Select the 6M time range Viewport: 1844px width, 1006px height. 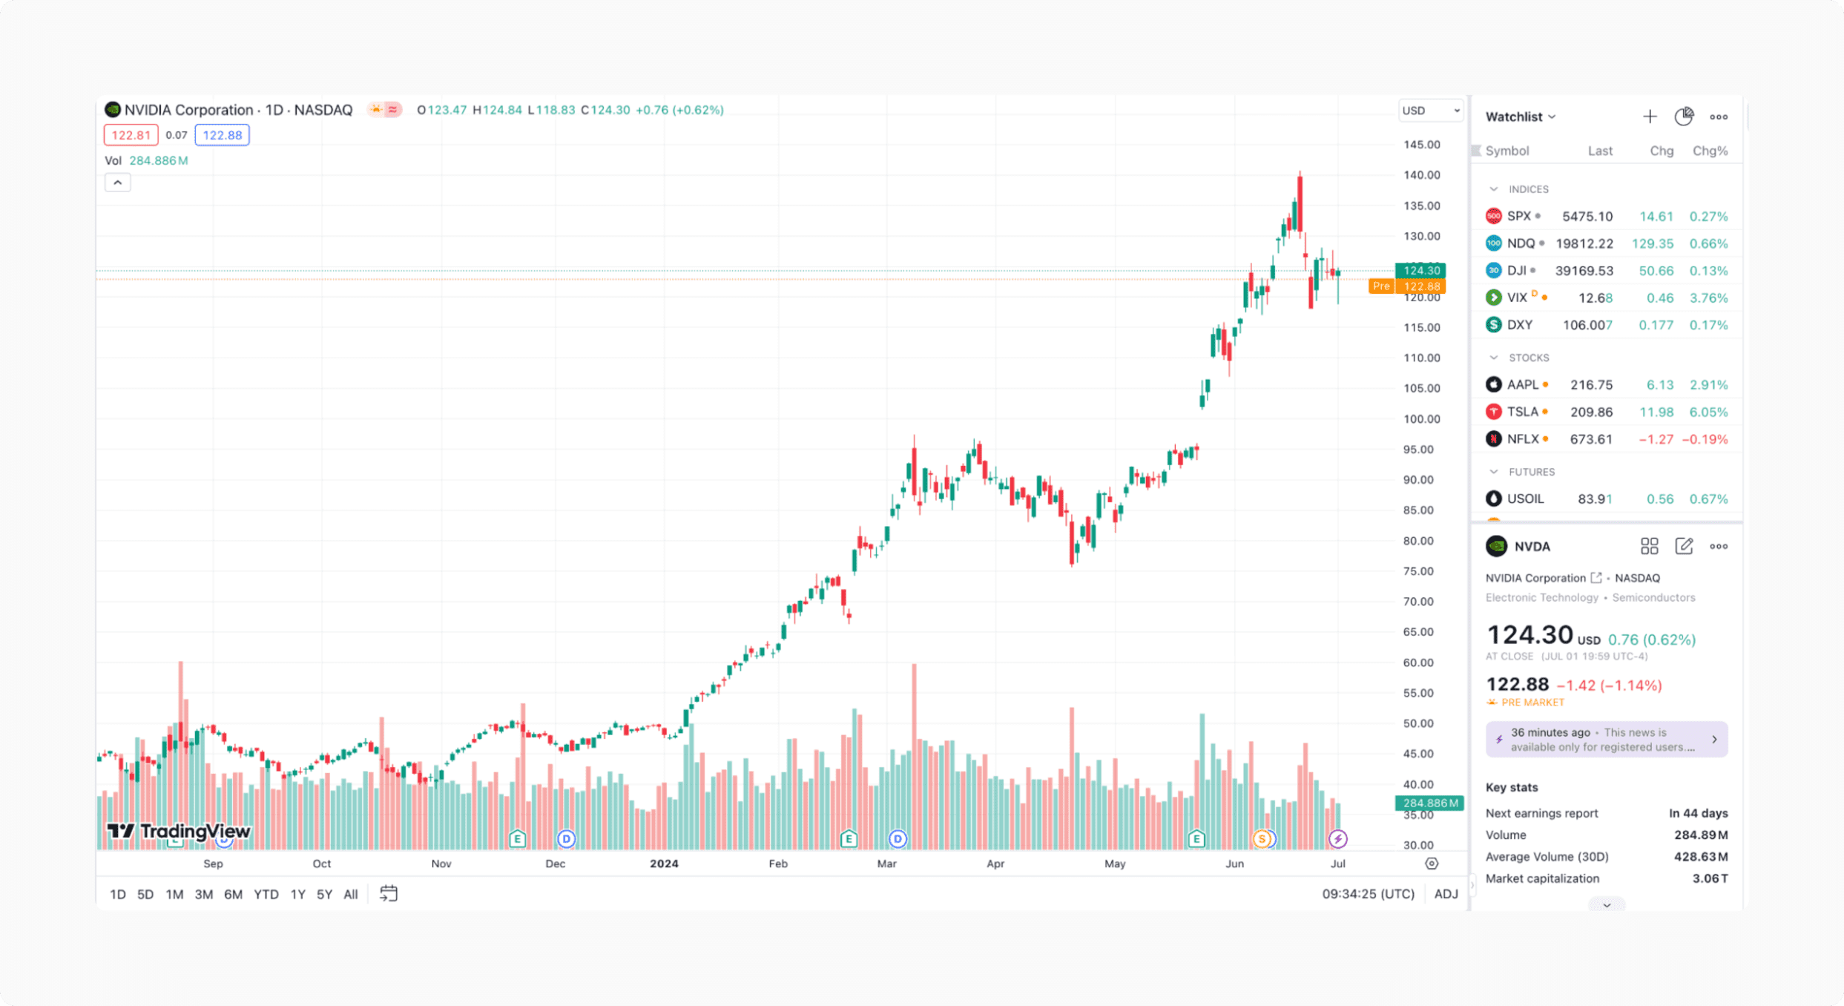233,894
